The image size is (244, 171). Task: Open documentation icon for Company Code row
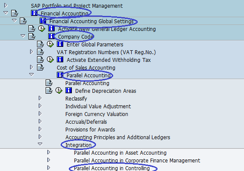click(x=32, y=37)
